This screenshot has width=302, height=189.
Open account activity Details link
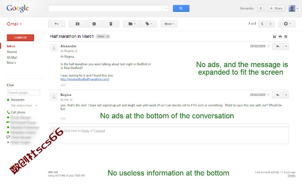point(292,175)
